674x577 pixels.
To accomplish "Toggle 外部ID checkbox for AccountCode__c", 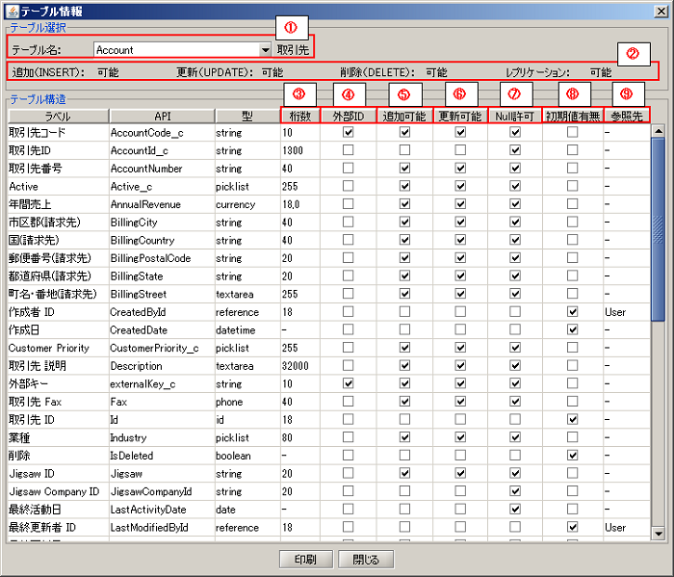I will [x=349, y=132].
